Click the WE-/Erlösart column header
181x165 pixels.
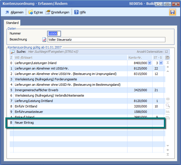tap(68, 58)
